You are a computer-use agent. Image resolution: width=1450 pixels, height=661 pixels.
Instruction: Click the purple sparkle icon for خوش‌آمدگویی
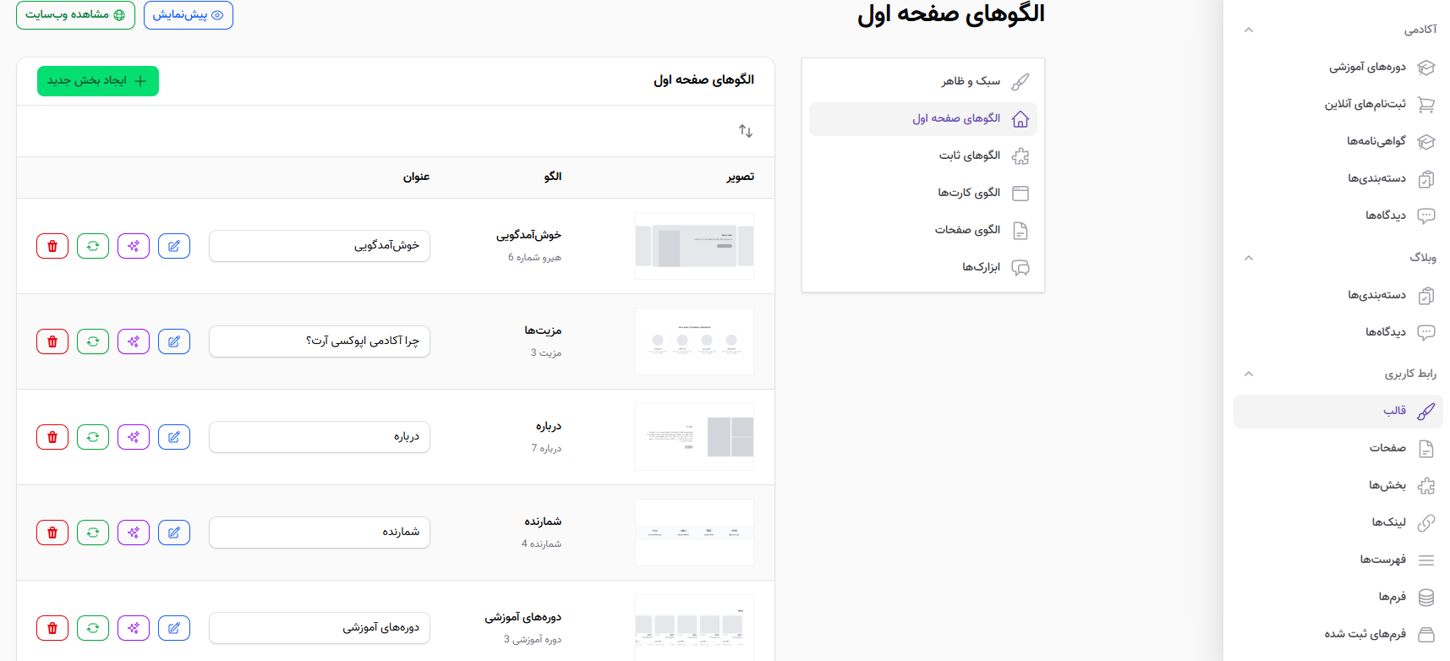(x=134, y=246)
